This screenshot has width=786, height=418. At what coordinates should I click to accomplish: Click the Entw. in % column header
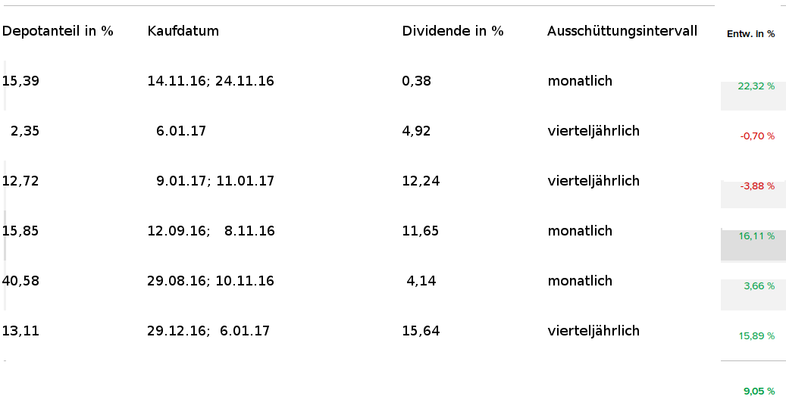[750, 34]
